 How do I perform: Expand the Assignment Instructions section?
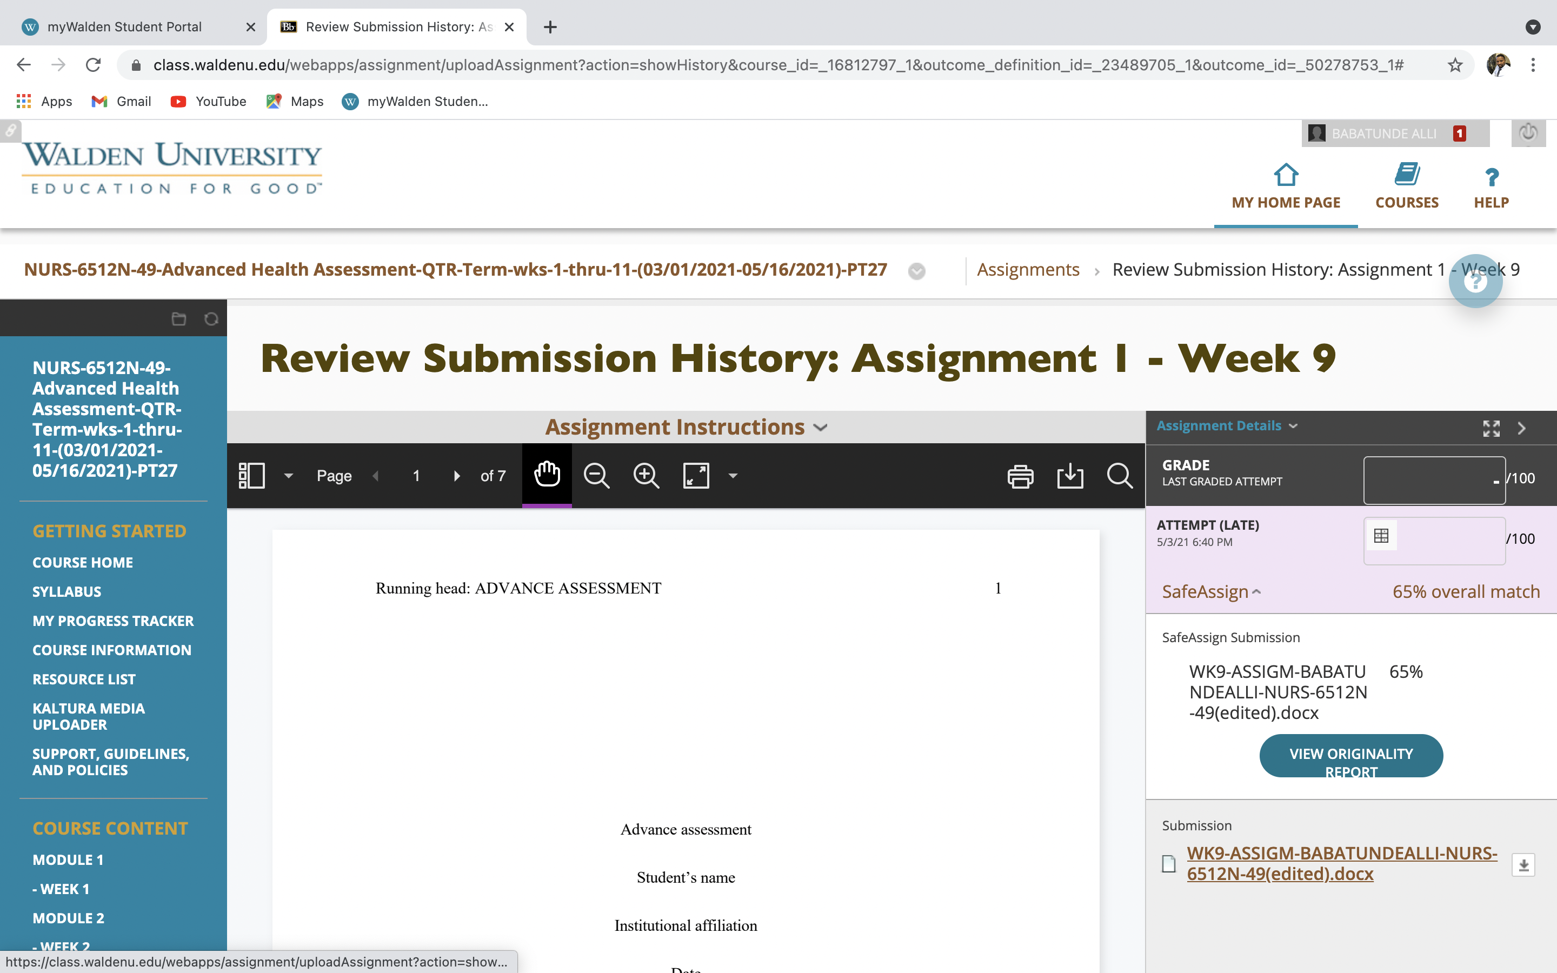[687, 427]
